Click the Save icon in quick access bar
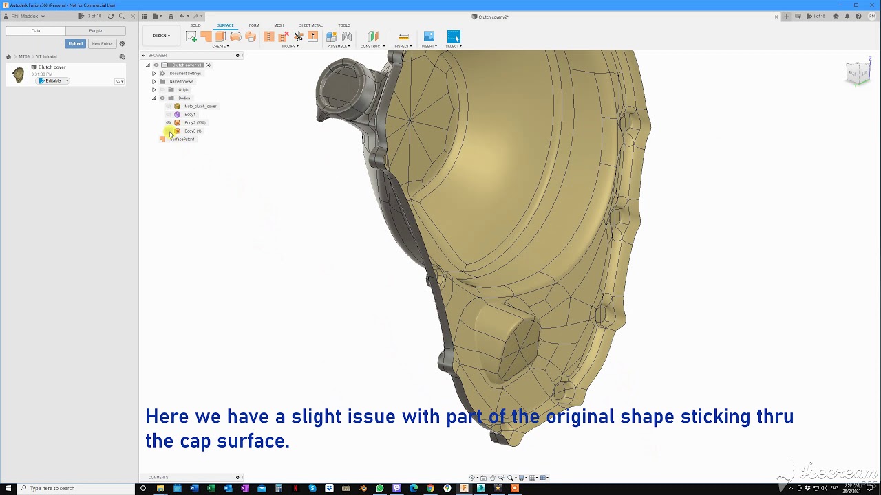Screen dimensions: 881x495 171,16
